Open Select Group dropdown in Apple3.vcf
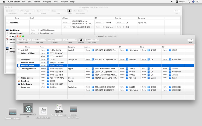 coord(24,40)
